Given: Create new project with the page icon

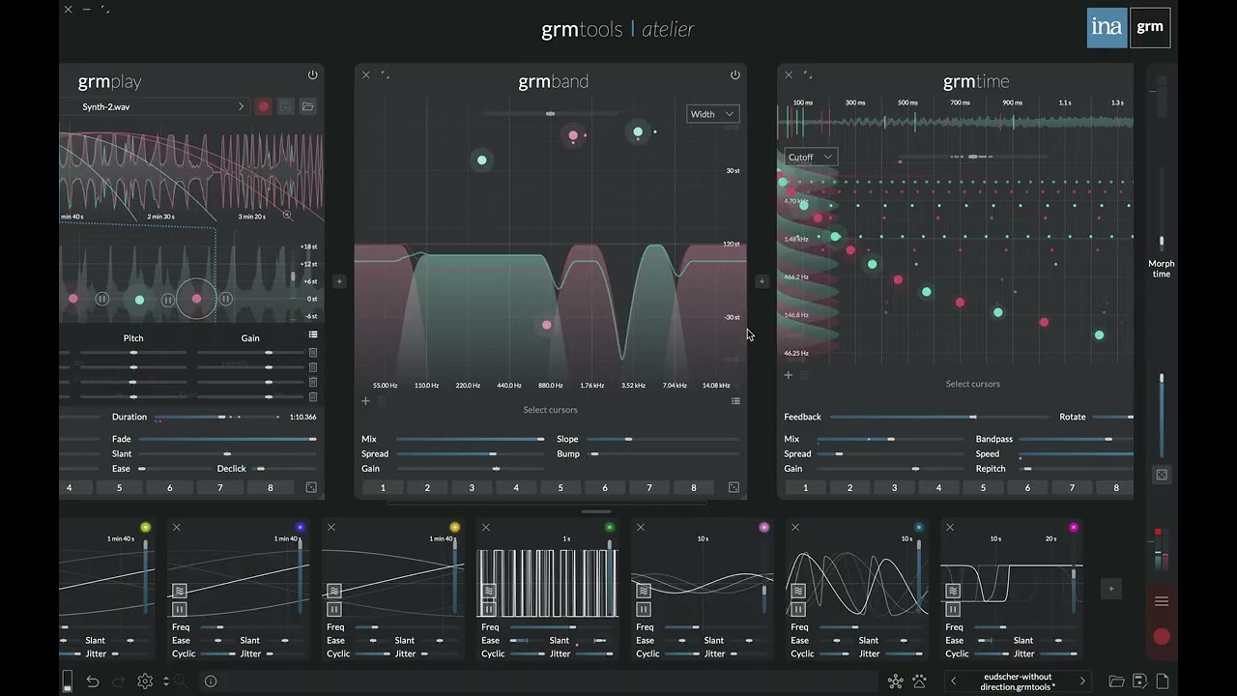Looking at the screenshot, I should click(1163, 681).
